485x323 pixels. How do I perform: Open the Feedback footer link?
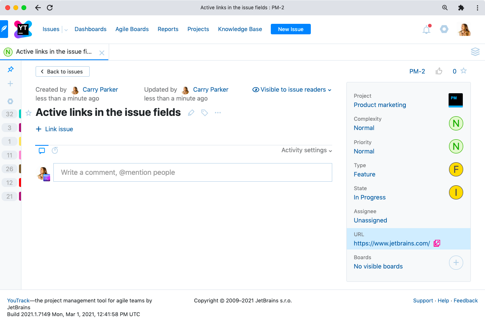tap(466, 300)
